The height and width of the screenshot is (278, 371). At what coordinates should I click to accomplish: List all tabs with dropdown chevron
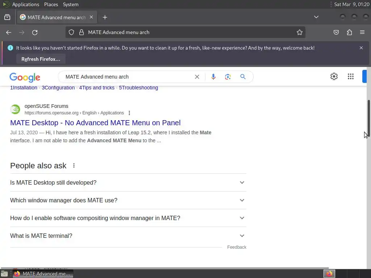(316, 17)
